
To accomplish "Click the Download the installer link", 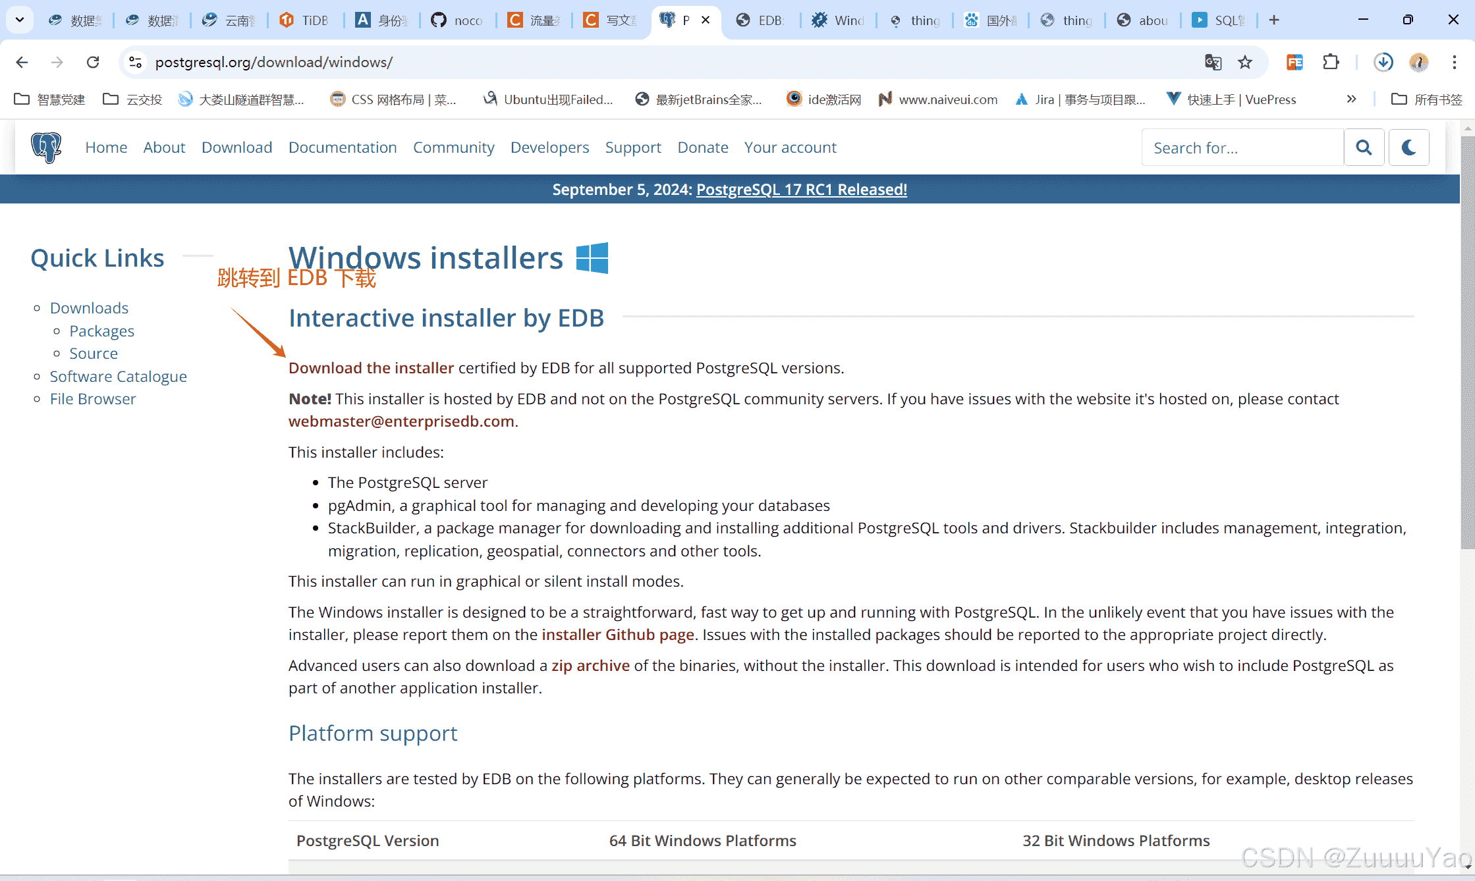I will 371,367.
